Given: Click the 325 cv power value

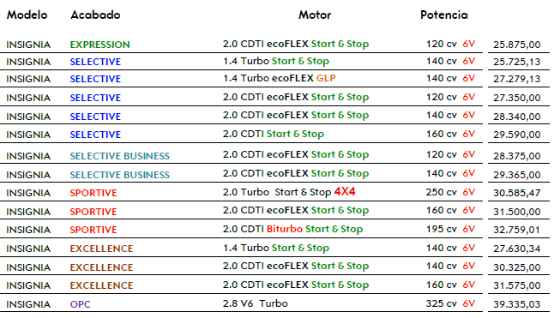Looking at the screenshot, I should pos(442,303).
